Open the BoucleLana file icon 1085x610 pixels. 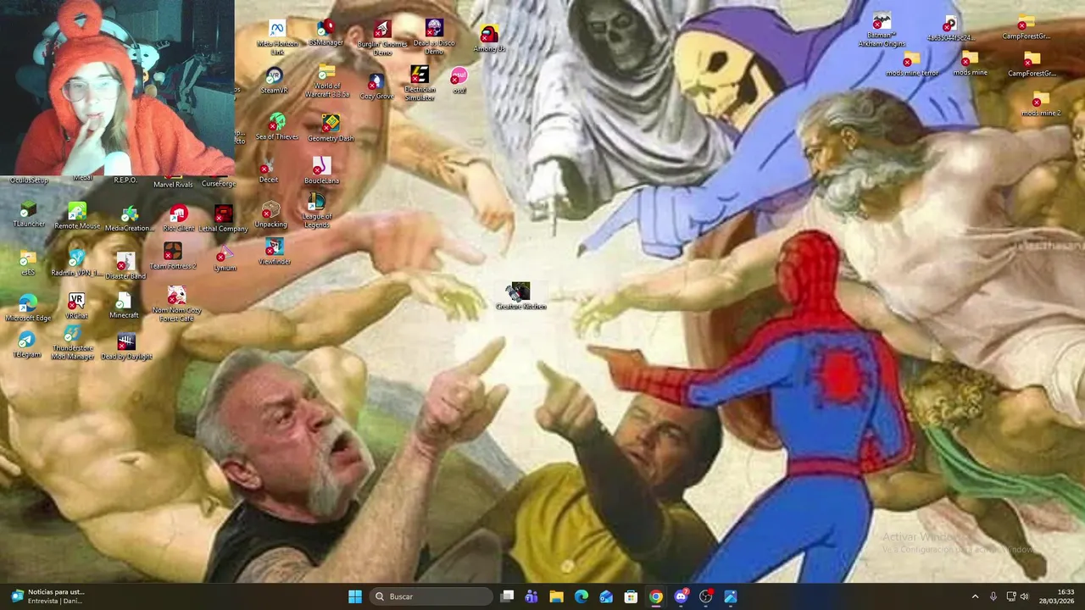pos(321,170)
